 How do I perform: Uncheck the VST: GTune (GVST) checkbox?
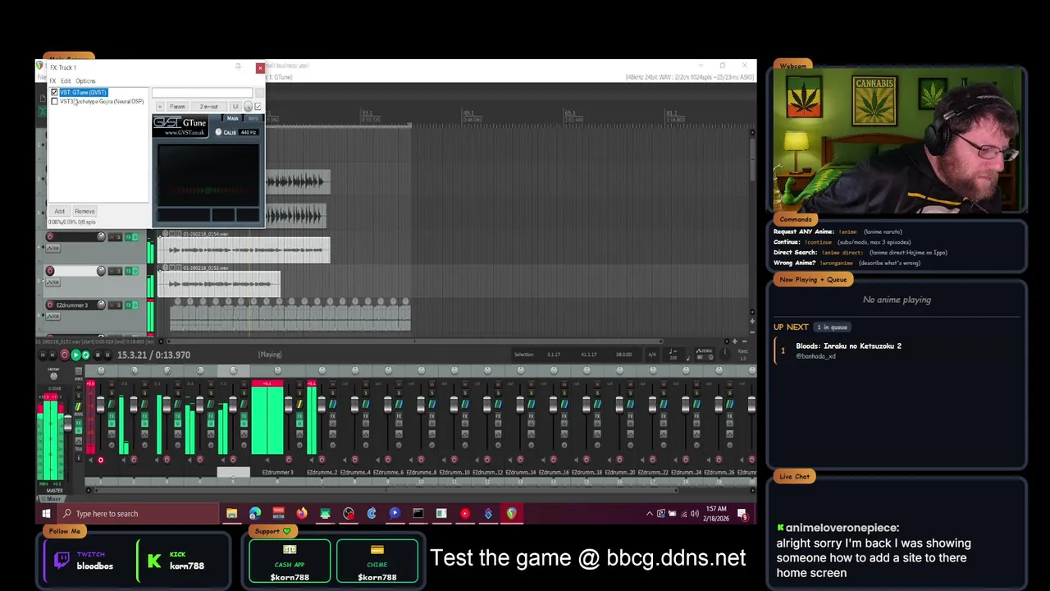(55, 93)
